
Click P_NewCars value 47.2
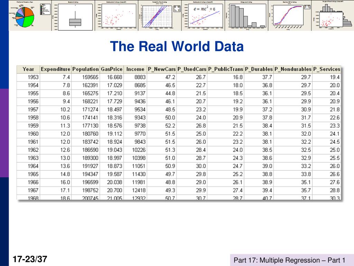click(170, 77)
